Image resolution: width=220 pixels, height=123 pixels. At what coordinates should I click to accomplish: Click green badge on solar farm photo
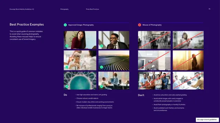pyautogui.click(x=102, y=67)
